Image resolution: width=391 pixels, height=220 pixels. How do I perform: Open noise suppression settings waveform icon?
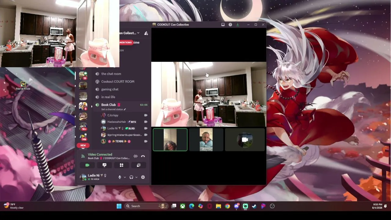tap(135, 156)
